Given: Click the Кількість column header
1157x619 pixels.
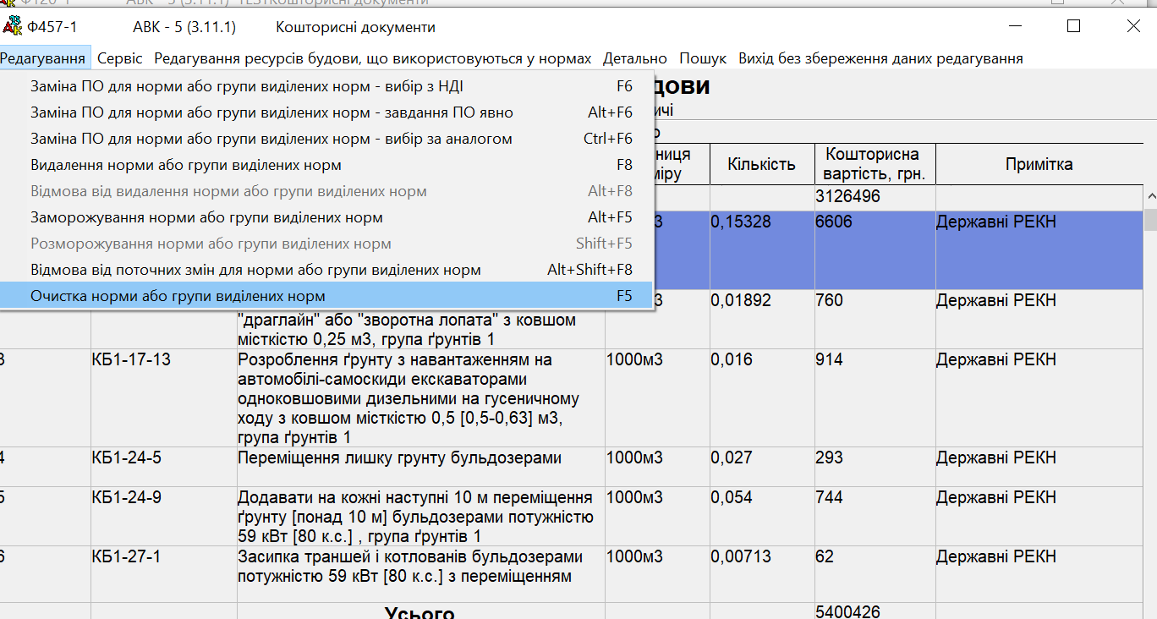Looking at the screenshot, I should (x=761, y=164).
